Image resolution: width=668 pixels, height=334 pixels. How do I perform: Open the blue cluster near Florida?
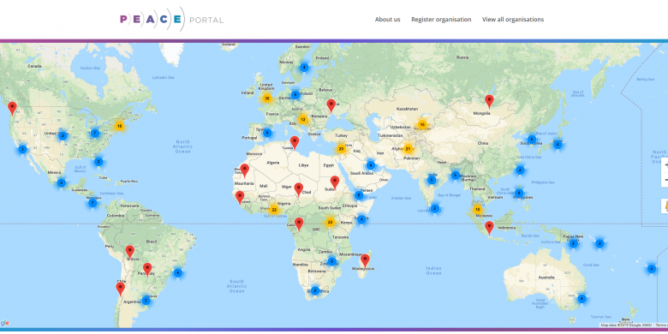click(98, 162)
